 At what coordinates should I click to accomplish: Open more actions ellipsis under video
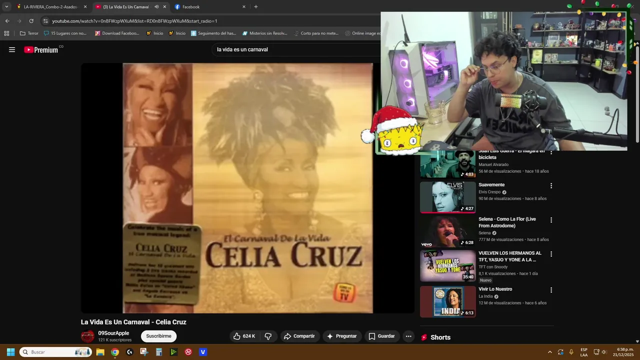tap(408, 336)
